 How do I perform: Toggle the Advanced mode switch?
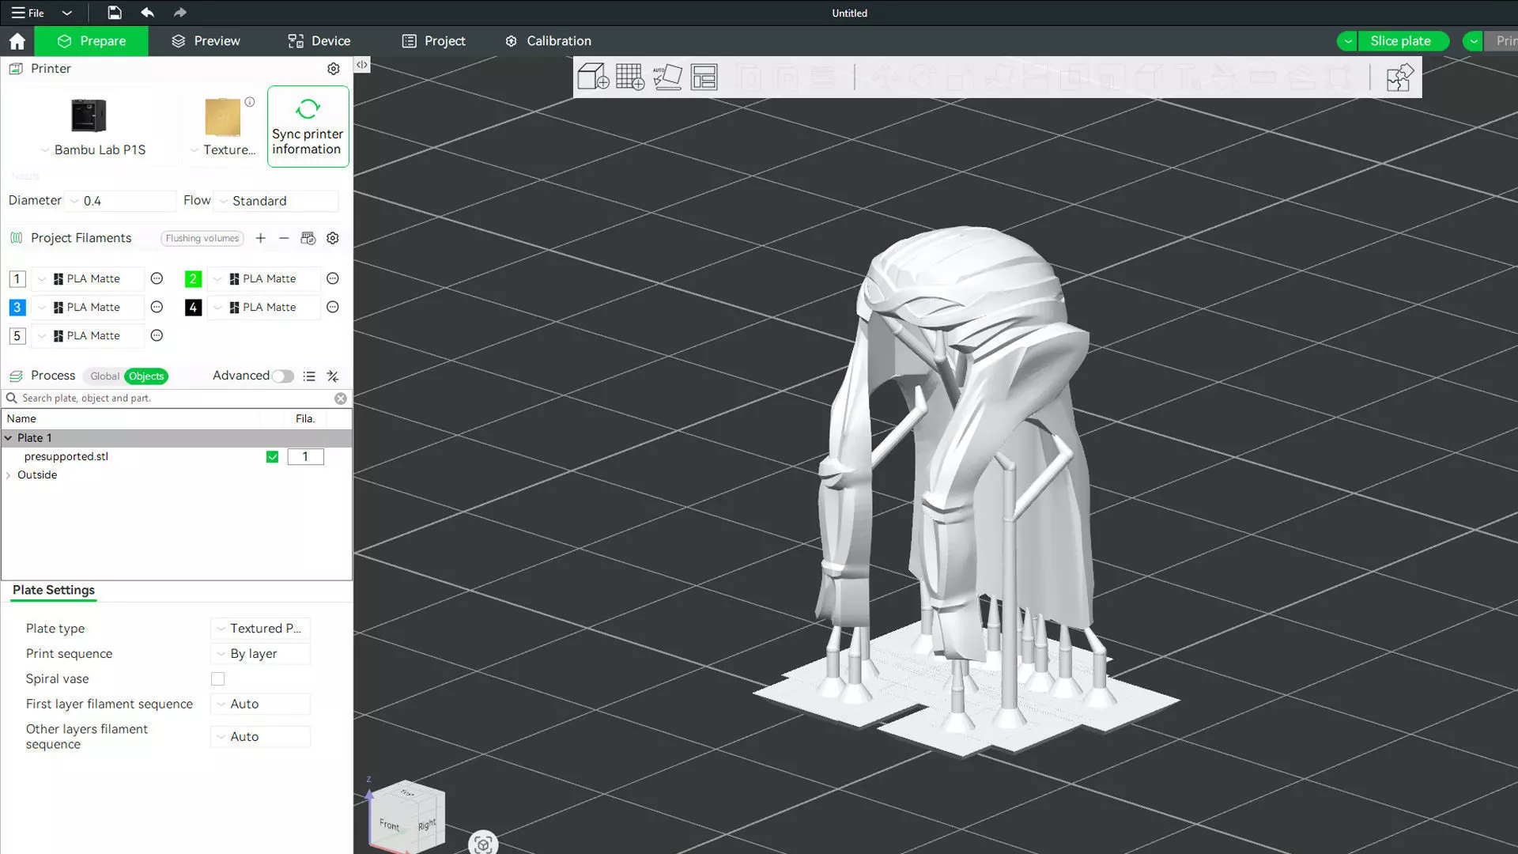point(282,376)
